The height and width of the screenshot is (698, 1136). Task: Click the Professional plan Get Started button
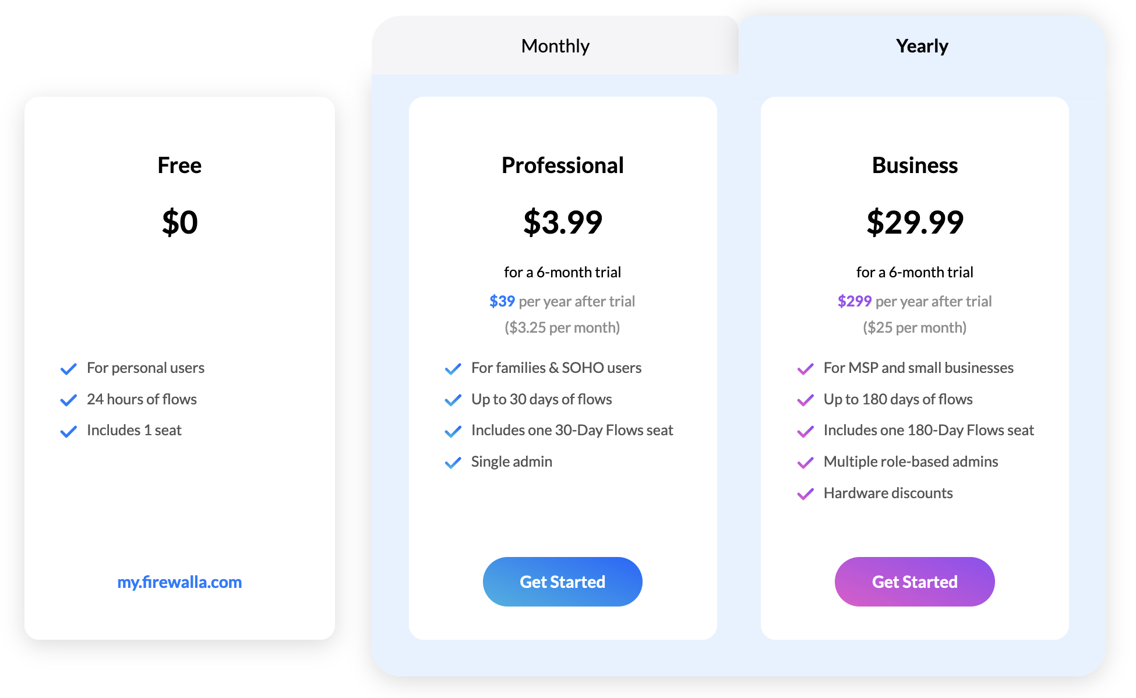[x=562, y=581]
